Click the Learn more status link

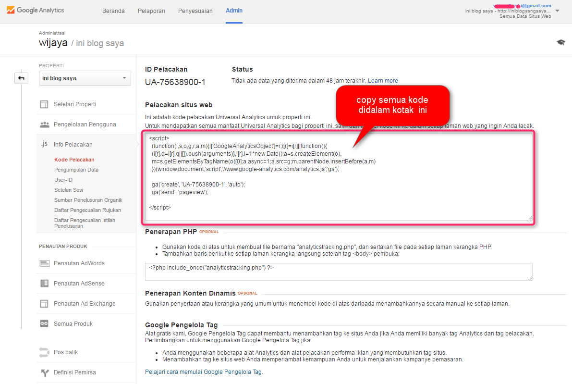point(383,81)
